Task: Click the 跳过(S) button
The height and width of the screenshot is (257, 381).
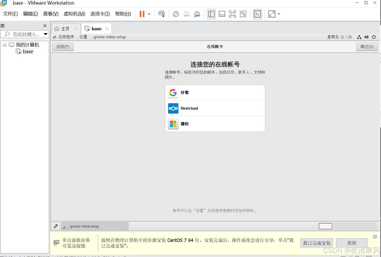Action: (367, 47)
